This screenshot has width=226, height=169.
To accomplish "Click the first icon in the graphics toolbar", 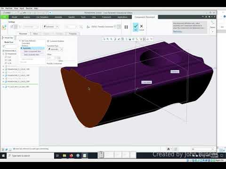I will click(104, 39).
